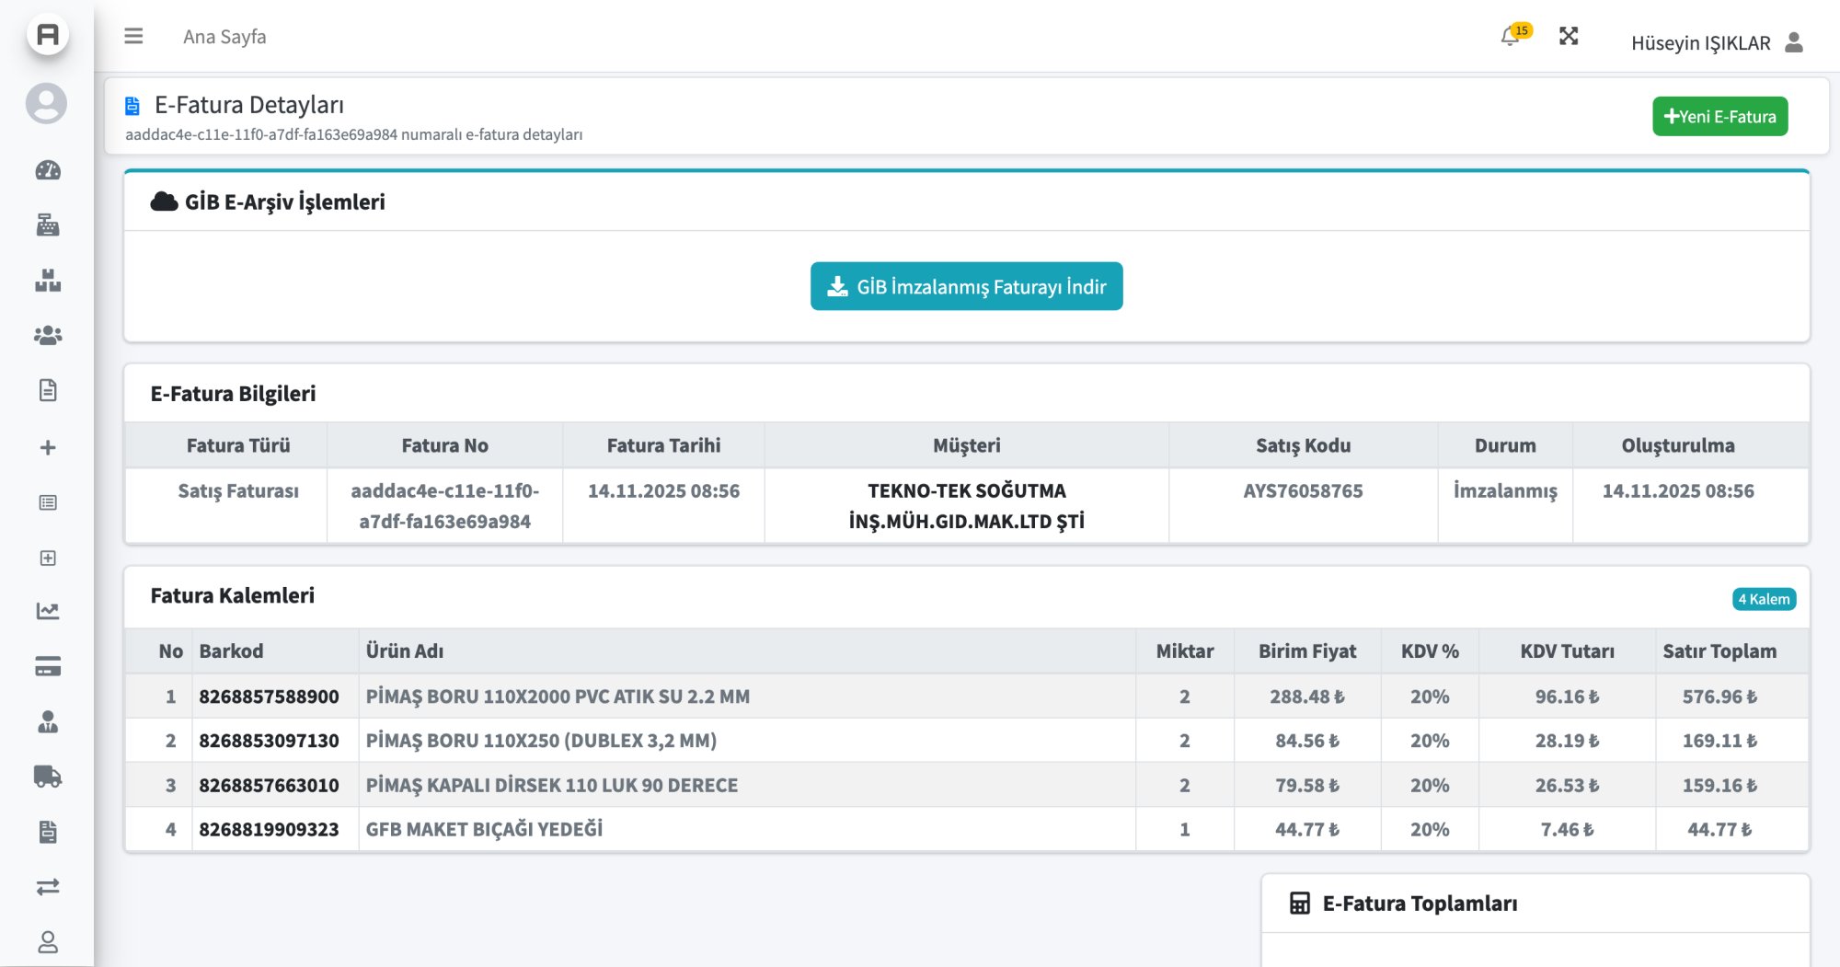
Task: Open the notification bell with 15 badge
Action: click(x=1511, y=37)
